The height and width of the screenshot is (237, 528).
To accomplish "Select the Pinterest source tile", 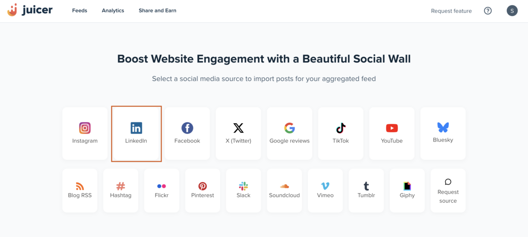I will pyautogui.click(x=203, y=190).
